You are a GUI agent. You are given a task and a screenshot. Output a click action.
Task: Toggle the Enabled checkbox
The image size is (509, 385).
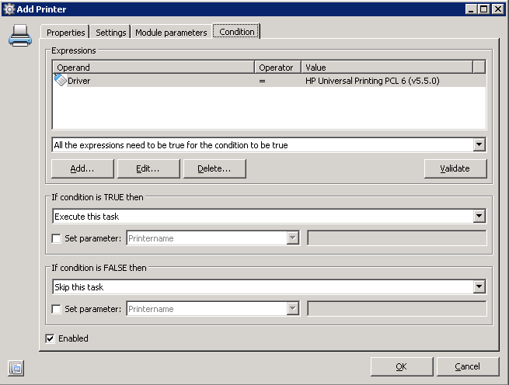point(50,338)
